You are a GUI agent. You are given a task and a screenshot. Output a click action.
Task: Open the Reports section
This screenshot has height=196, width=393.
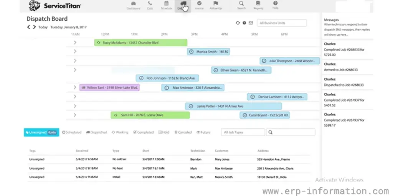[x=258, y=5]
